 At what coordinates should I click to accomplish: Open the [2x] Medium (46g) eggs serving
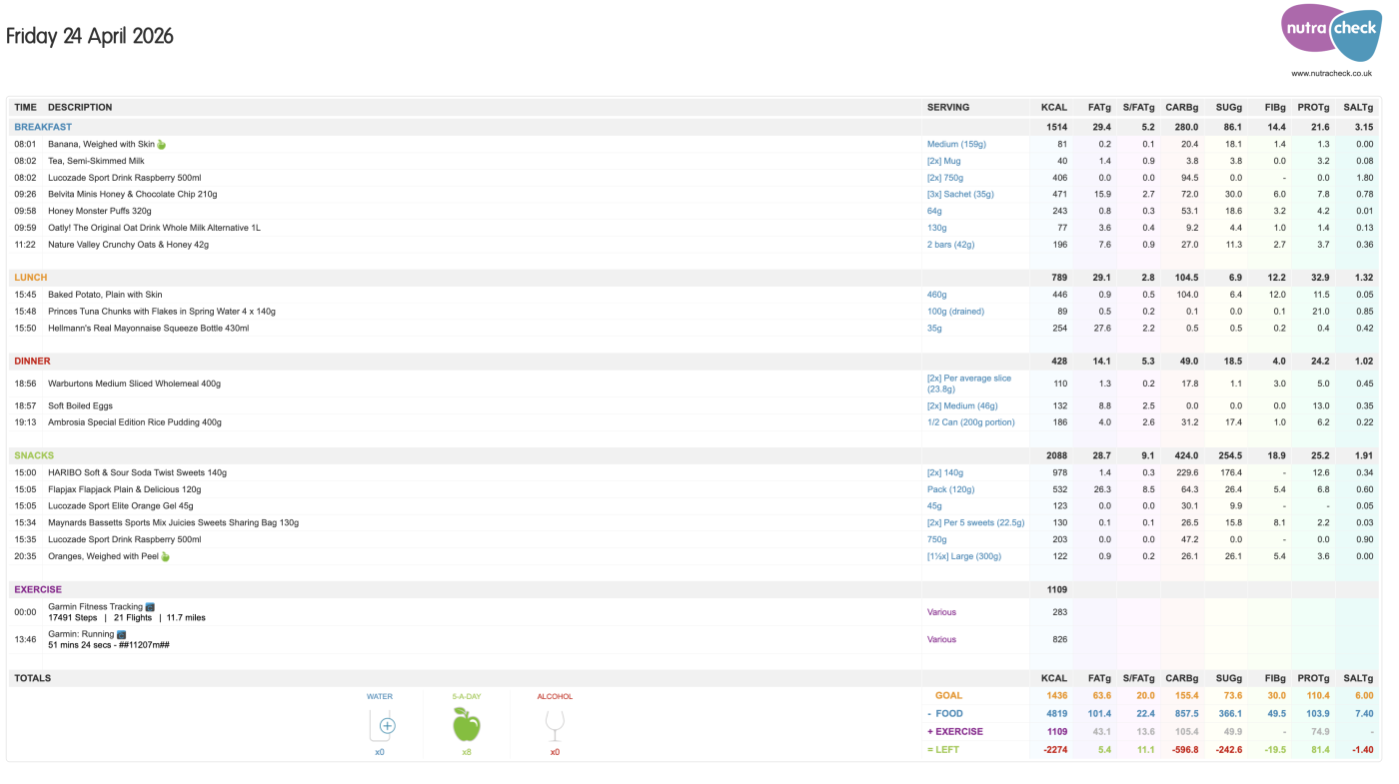962,406
